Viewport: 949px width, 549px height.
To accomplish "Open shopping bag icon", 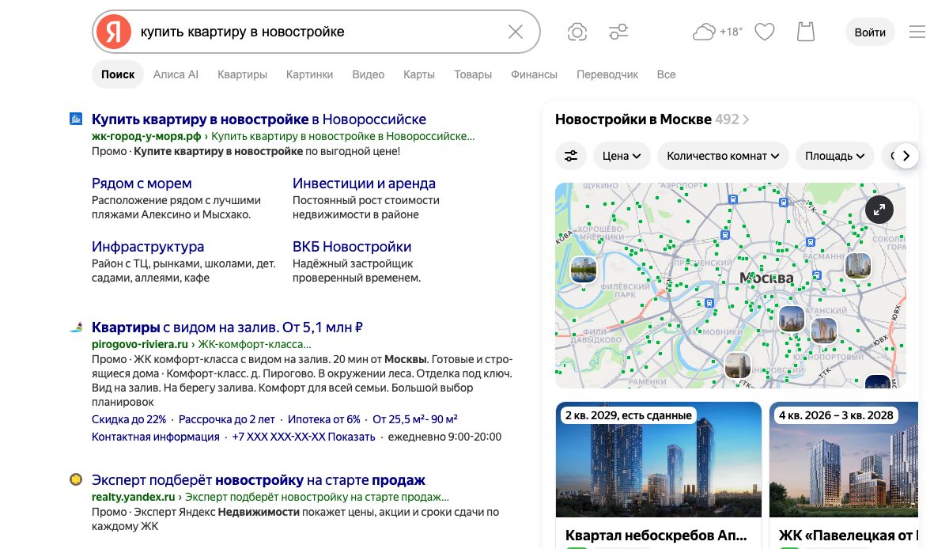I will coord(806,32).
